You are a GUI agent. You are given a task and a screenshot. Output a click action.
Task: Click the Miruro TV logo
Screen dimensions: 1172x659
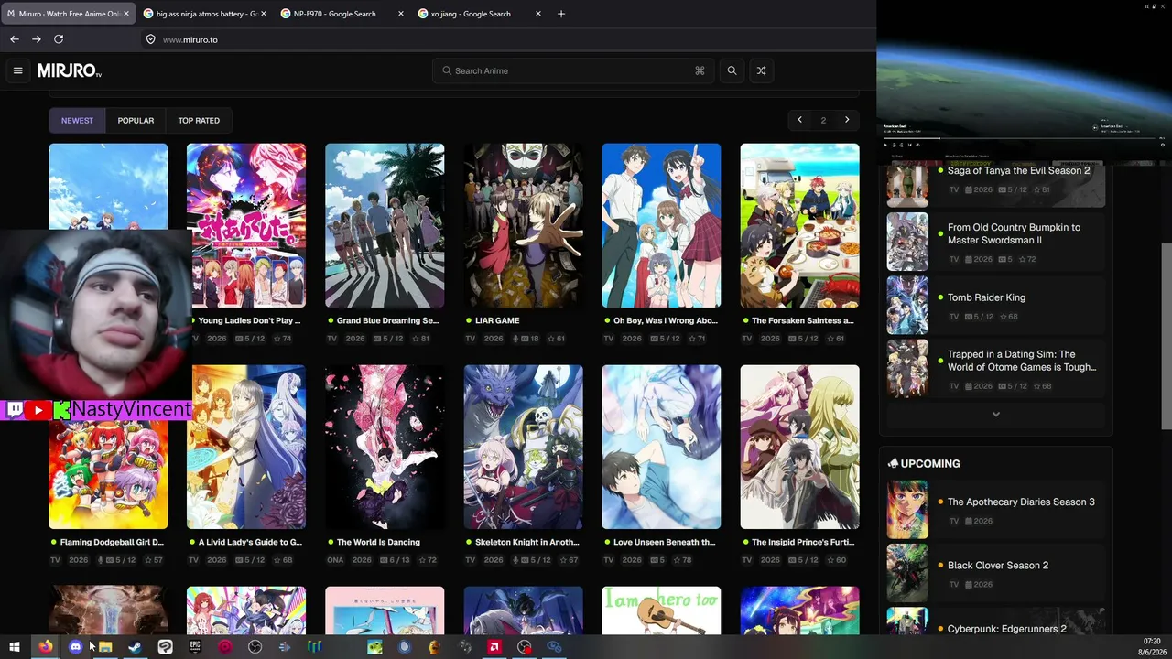[70, 70]
